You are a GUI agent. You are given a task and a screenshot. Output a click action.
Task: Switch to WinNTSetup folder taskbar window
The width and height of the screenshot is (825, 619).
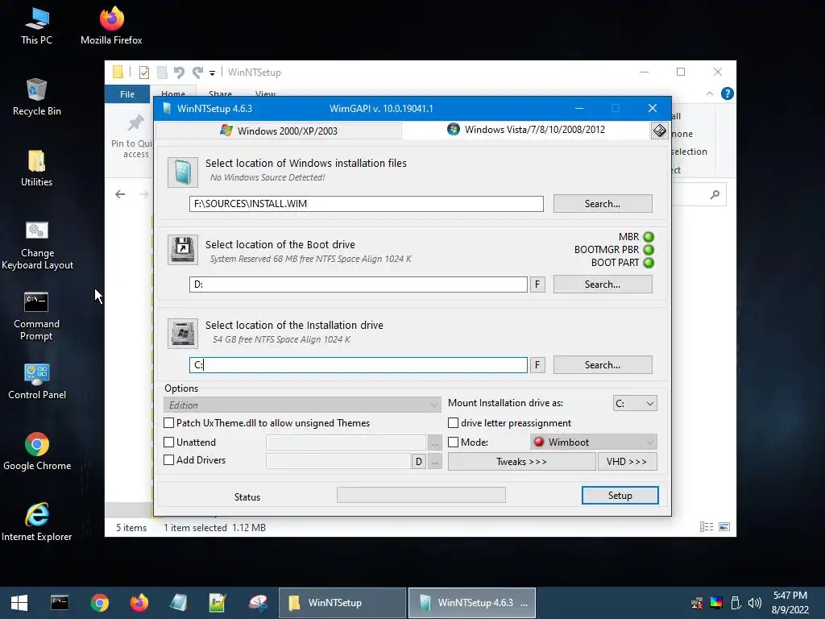pyautogui.click(x=342, y=603)
